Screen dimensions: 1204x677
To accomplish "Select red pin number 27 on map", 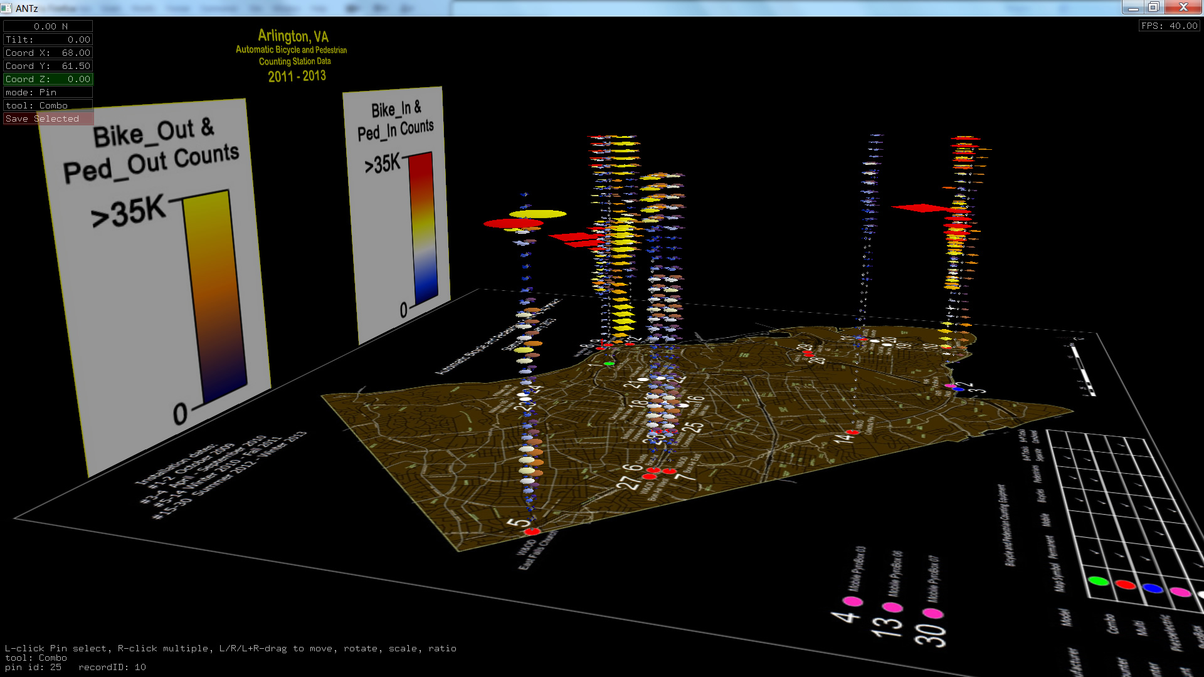I will 649,477.
